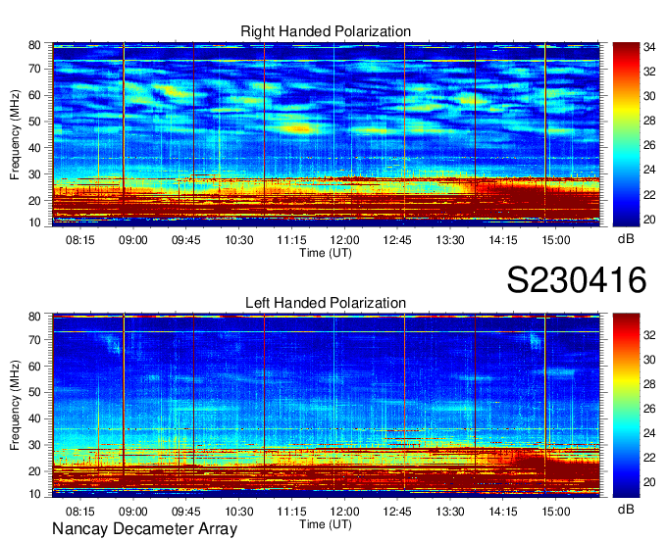Image resolution: width=667 pixels, height=541 pixels.
Task: Click 50 MHz tick on Right Handed plot
Action: (x=34, y=122)
